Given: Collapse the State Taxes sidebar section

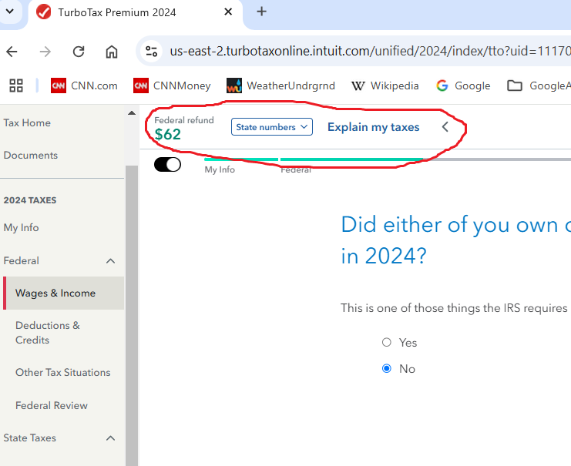Looking at the screenshot, I should coord(110,438).
